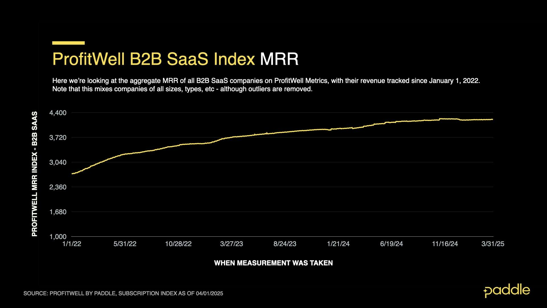Click the 3,040 y-axis label

click(58, 163)
